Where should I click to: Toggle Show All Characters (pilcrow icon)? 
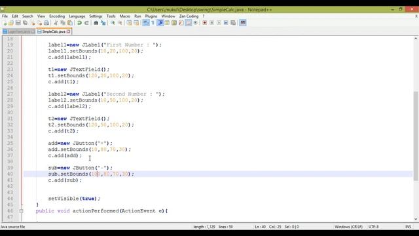pyautogui.click(x=153, y=23)
